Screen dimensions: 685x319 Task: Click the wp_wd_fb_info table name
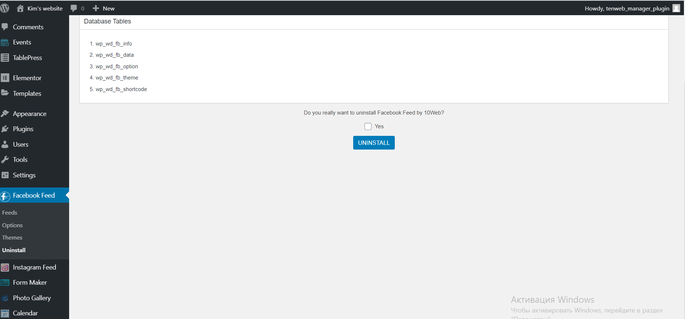(114, 44)
